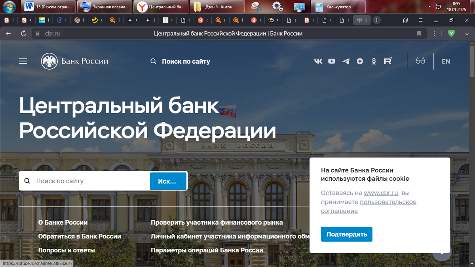Open the site hamburger menu
Viewport: 475px width, 267px height.
23,61
